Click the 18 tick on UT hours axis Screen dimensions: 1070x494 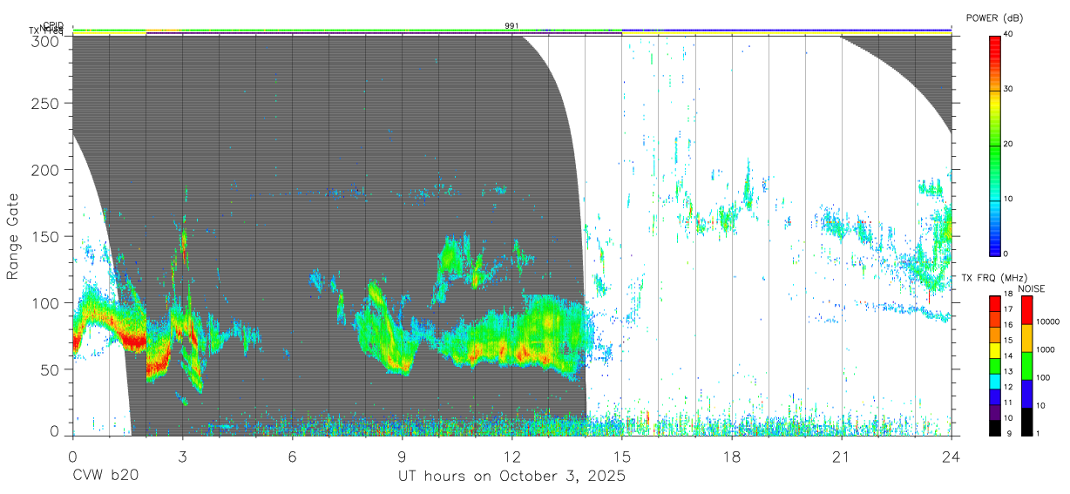click(x=731, y=456)
